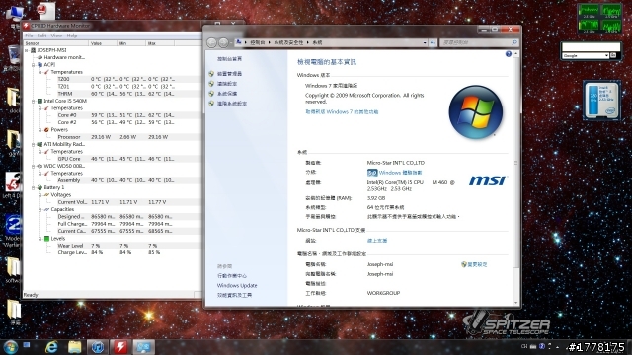Click the Max column header

tap(160, 43)
